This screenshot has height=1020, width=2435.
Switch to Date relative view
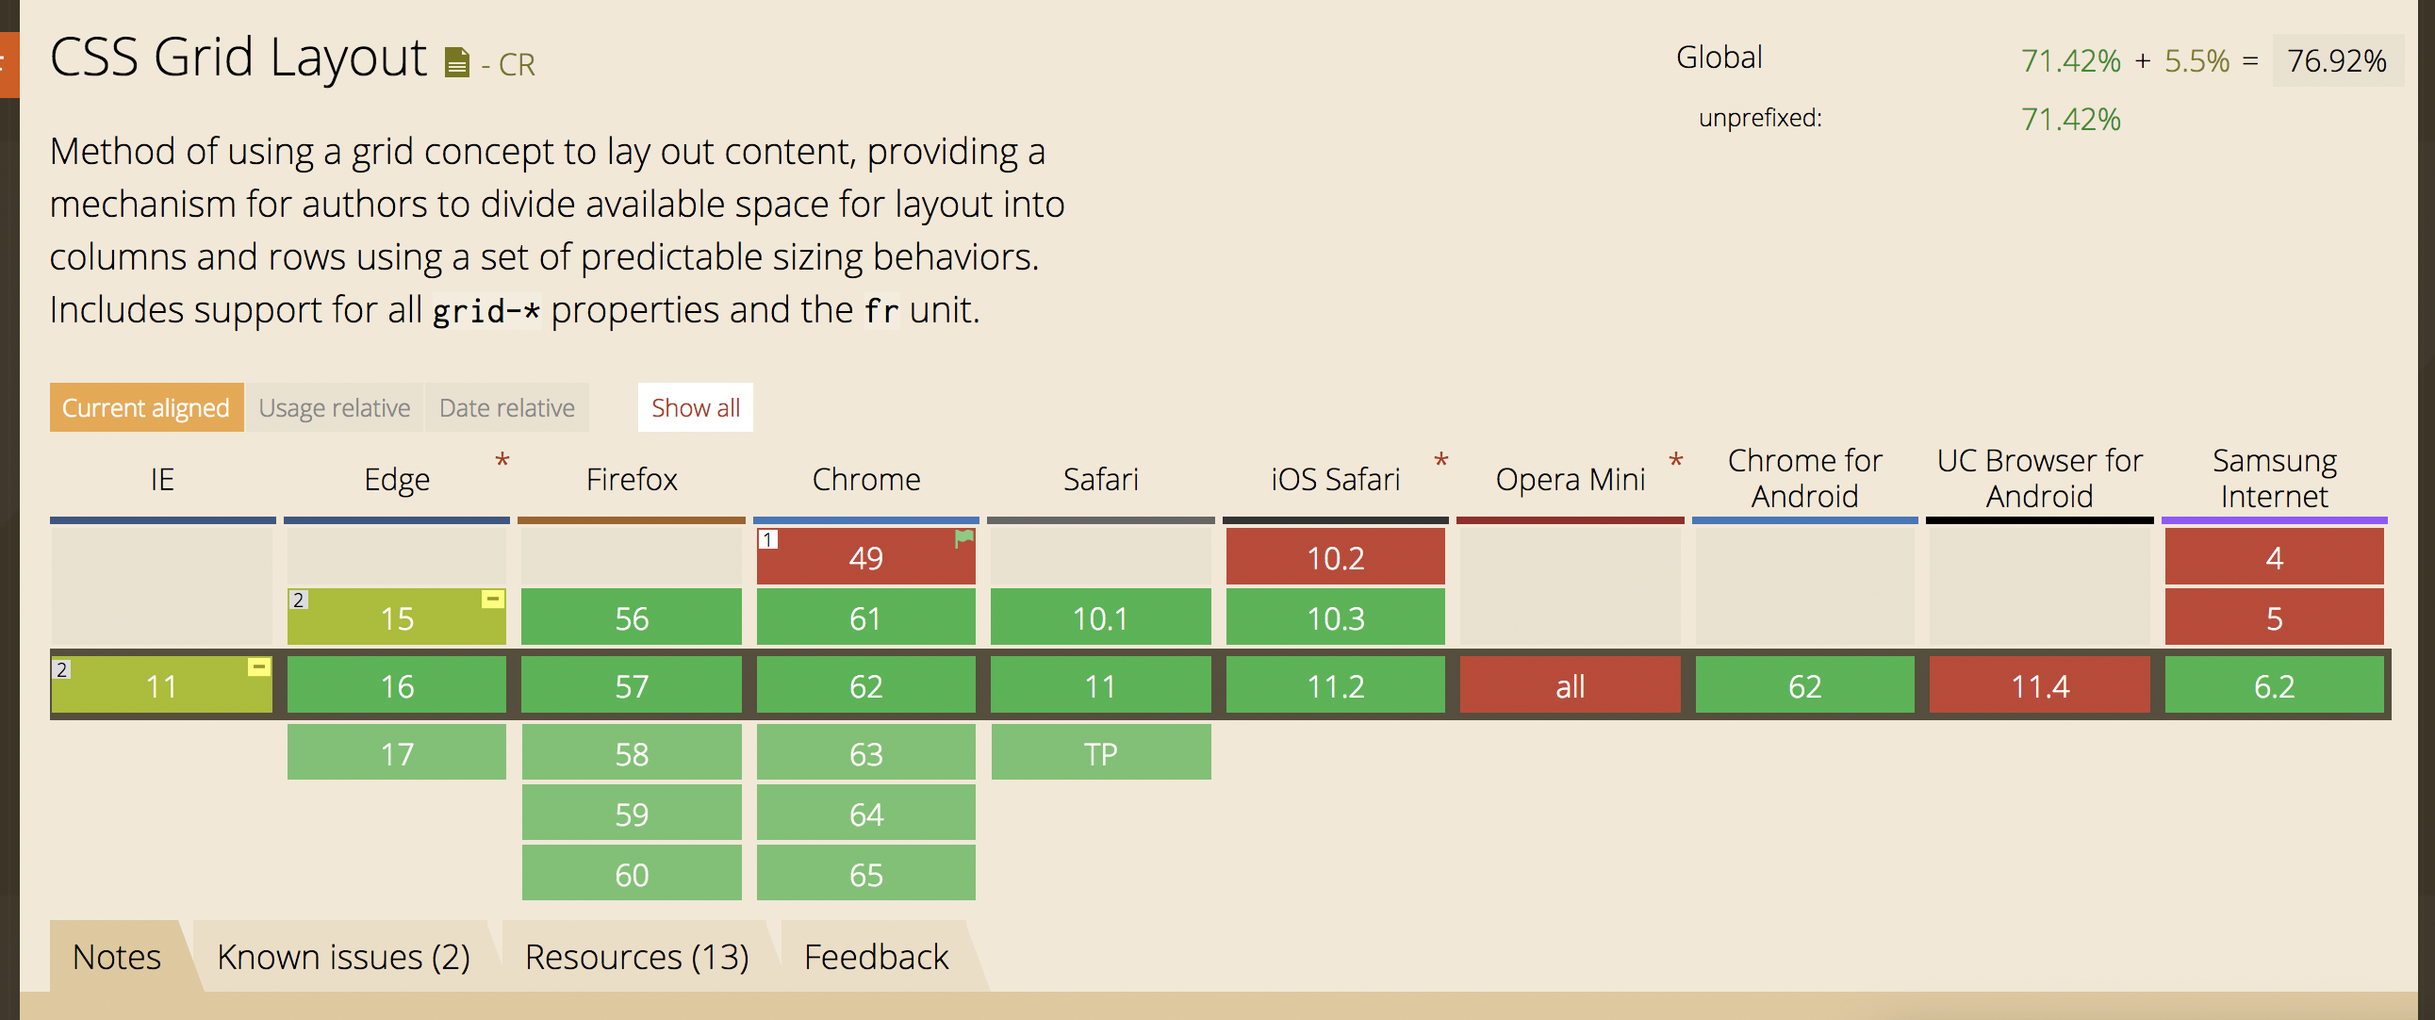tap(506, 407)
